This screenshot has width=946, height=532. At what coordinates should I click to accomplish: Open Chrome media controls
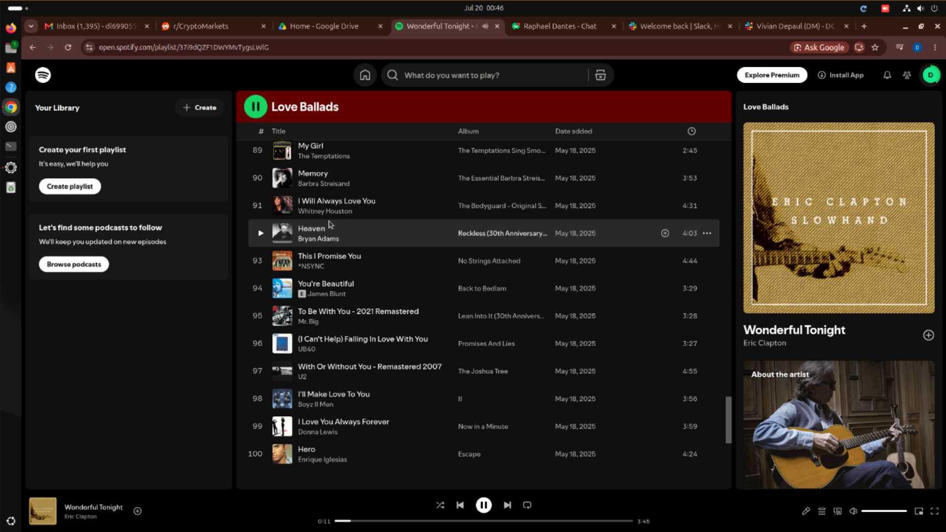pyautogui.click(x=900, y=48)
